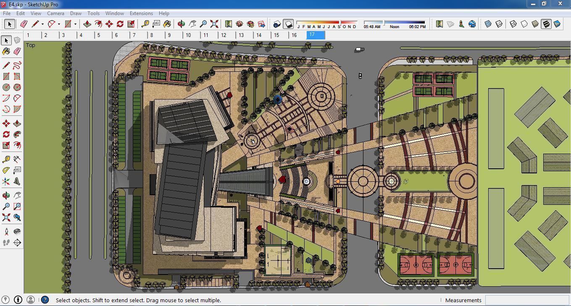The width and height of the screenshot is (571, 306).
Task: Click Photo Textures person icon
Action: pyautogui.click(x=461, y=24)
